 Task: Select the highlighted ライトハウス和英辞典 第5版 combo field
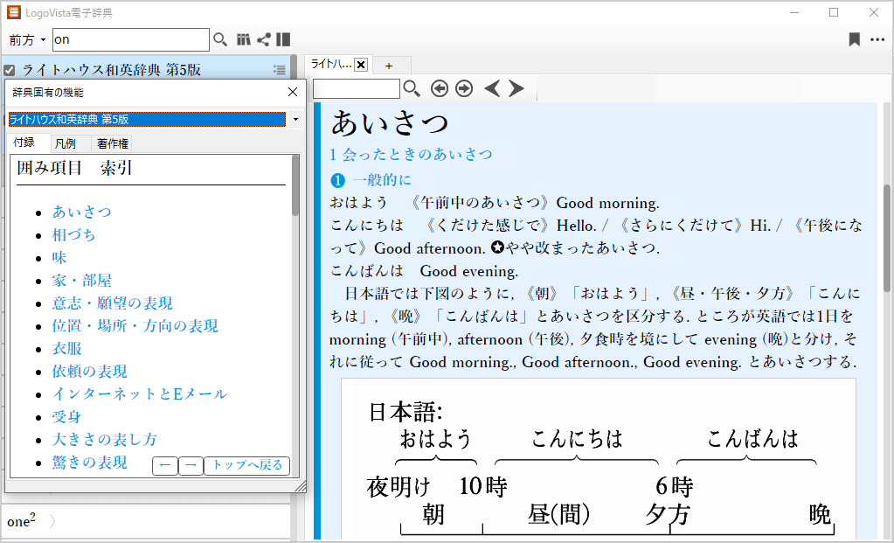coord(147,119)
